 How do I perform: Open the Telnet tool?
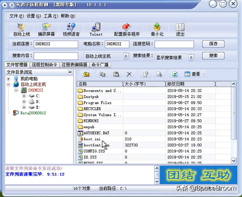point(96,30)
